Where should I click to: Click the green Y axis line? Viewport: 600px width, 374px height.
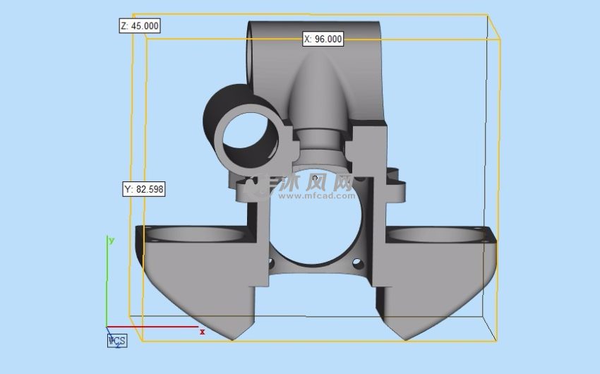(107, 282)
